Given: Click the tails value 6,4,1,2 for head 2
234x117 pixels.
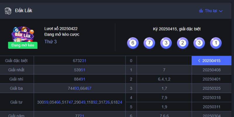Looking at the screenshot, I should pyautogui.click(x=164, y=79).
